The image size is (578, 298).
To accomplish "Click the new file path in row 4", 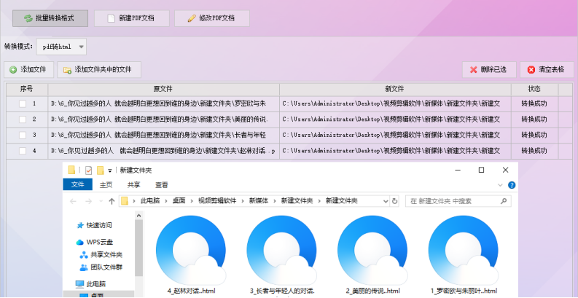I will pyautogui.click(x=391, y=151).
